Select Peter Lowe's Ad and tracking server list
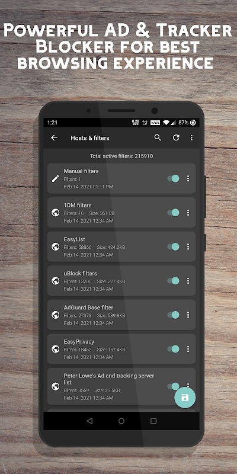237x474 pixels. coord(121,386)
